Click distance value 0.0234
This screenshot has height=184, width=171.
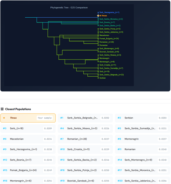[x=48, y=139]
